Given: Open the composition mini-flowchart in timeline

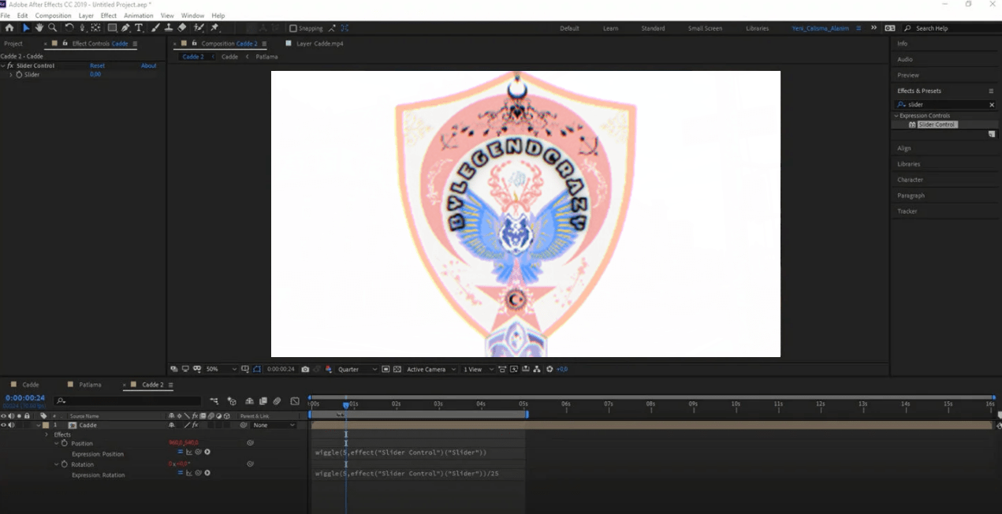Looking at the screenshot, I should pyautogui.click(x=214, y=401).
